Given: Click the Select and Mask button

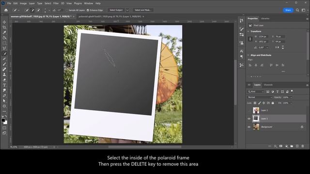Looking at the screenshot, I should pos(143,10).
